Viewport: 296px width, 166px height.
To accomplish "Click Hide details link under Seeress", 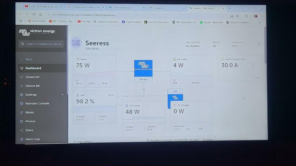I will pyautogui.click(x=92, y=49).
